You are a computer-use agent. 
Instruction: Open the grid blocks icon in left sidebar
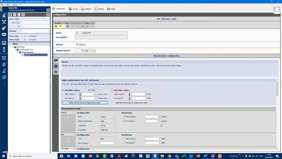(4, 58)
